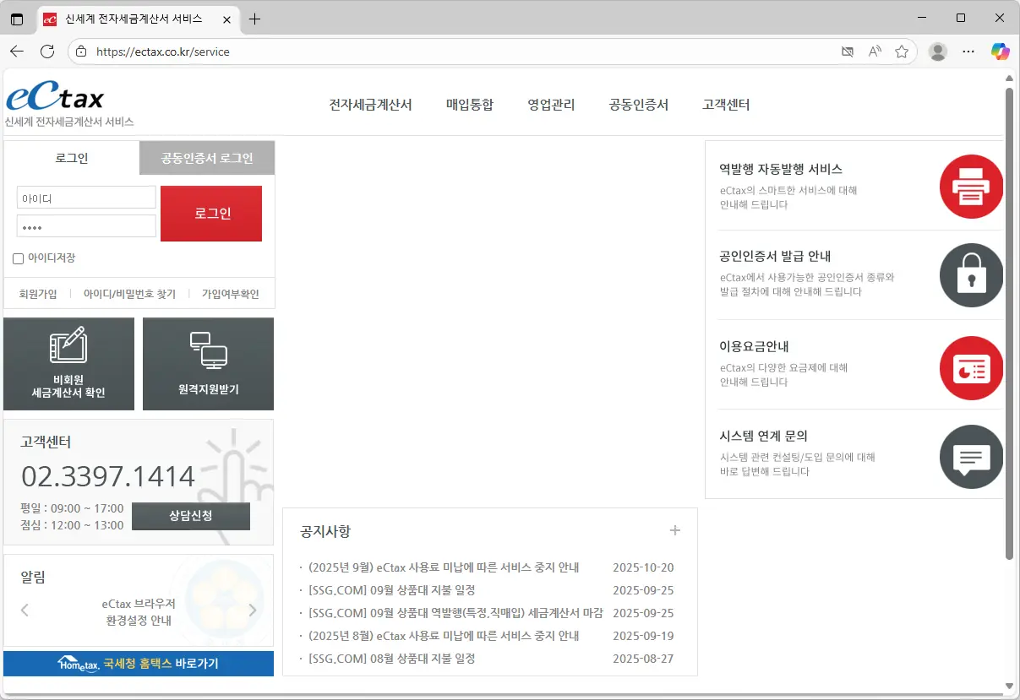Switch to the 공동인증서 로그인 tab
Viewport: 1020px width, 700px height.
click(x=206, y=158)
